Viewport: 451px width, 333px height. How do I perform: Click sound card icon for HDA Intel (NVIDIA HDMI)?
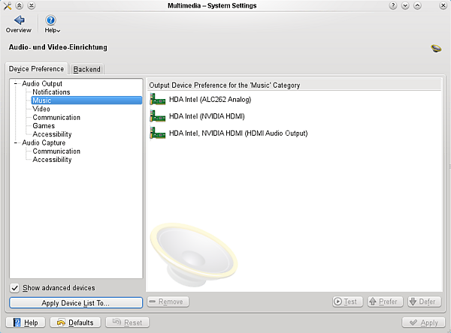coord(157,116)
